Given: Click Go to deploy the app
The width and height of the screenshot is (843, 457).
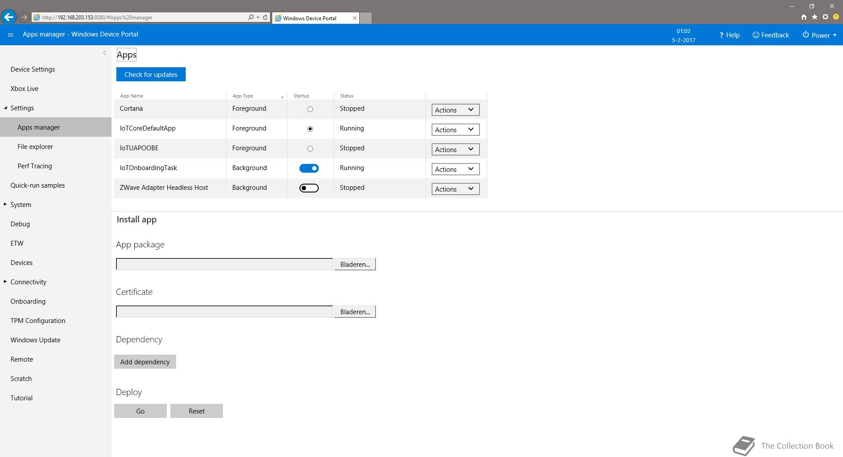Looking at the screenshot, I should point(140,411).
